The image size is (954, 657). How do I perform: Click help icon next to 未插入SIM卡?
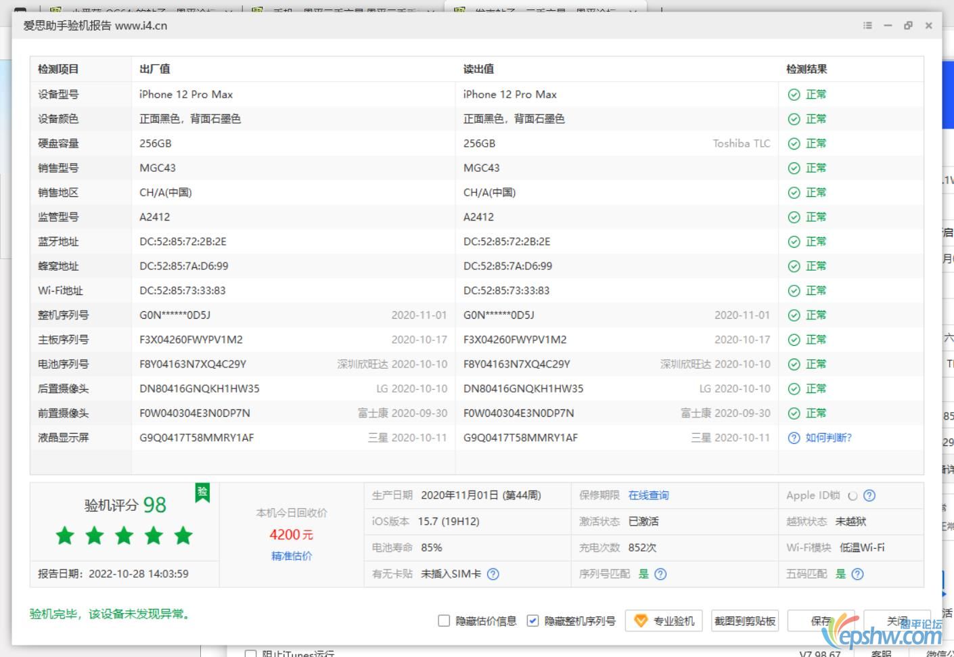493,574
